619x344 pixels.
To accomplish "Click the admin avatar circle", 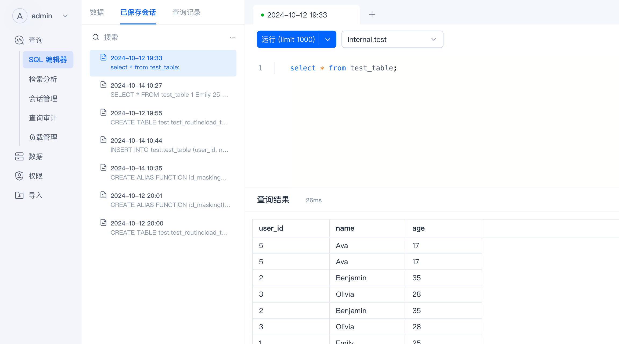I will (x=20, y=16).
